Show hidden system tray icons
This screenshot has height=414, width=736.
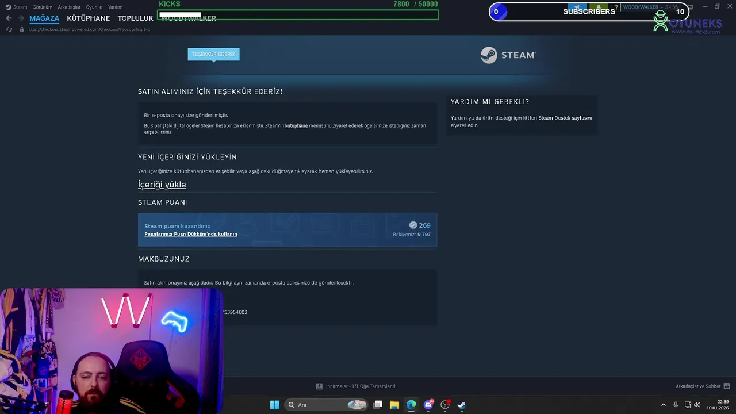664,405
